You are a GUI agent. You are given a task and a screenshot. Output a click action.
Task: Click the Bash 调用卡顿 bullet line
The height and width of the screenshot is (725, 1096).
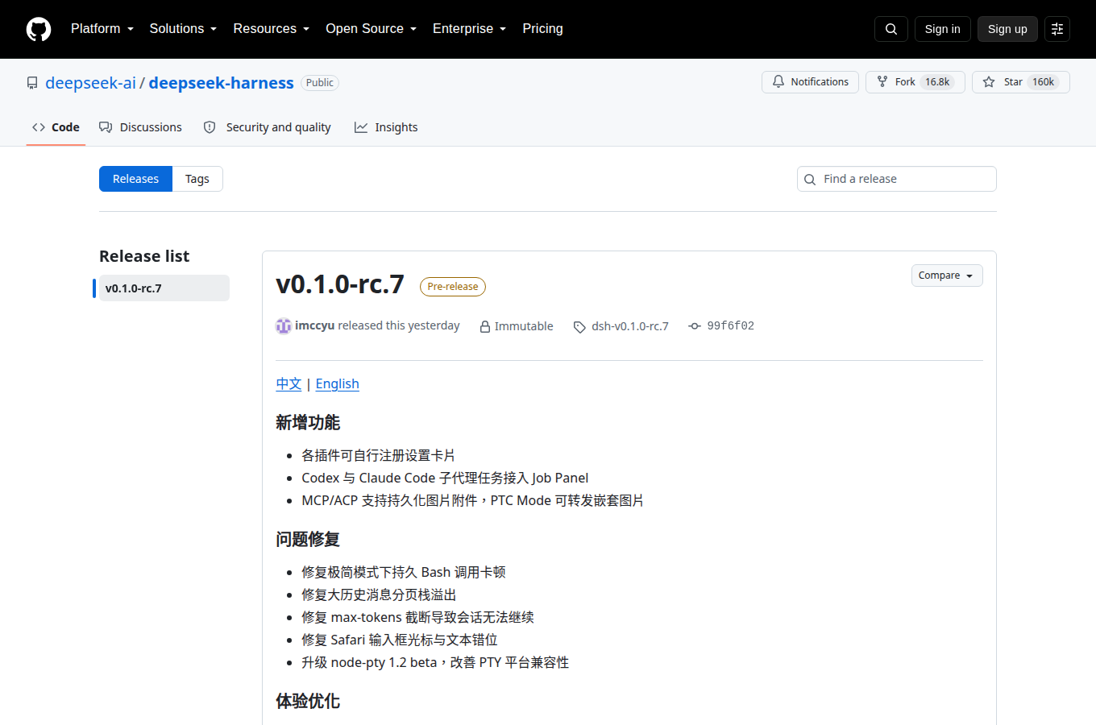coord(404,572)
